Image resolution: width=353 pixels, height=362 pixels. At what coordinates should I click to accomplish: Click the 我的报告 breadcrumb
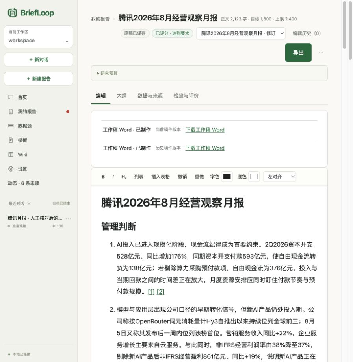point(100,19)
